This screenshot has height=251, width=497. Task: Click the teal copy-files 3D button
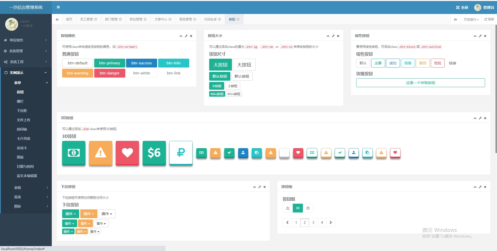[x=257, y=153]
